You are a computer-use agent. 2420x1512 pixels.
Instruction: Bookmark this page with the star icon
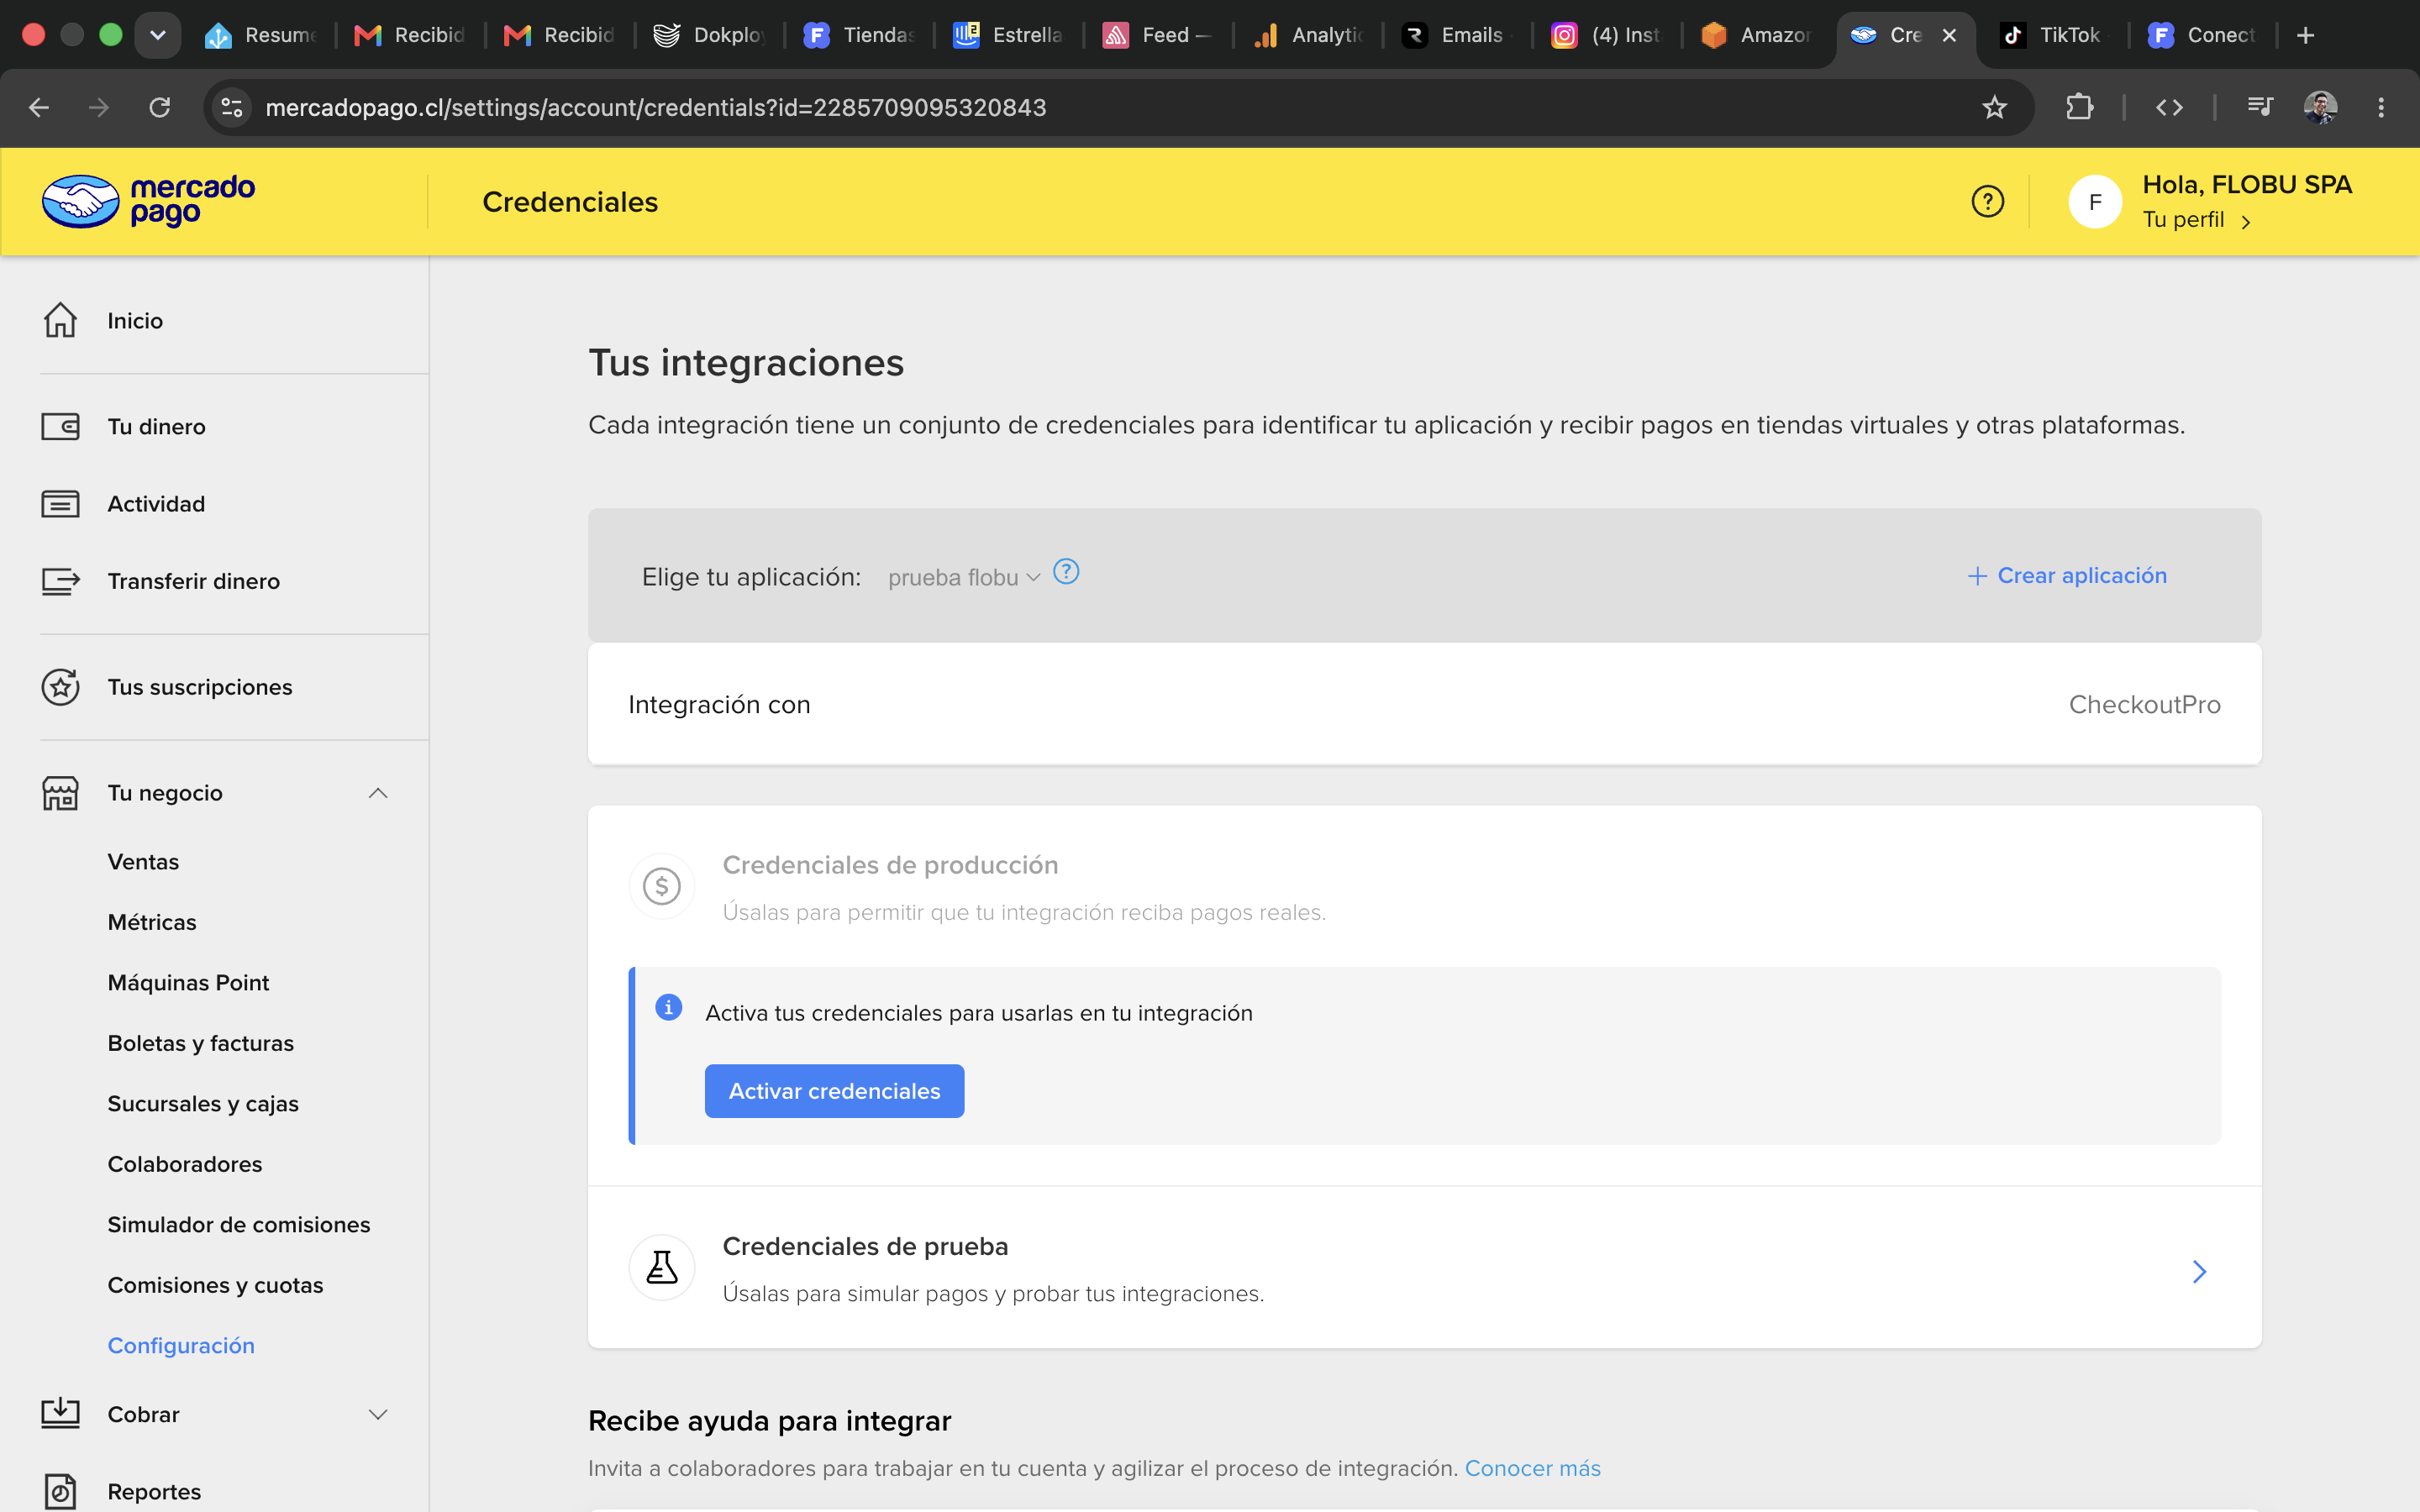1994,107
